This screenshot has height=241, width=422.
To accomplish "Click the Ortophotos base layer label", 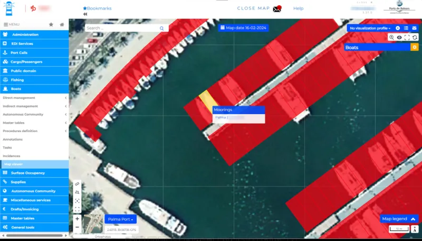I will coord(103,237).
